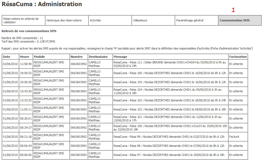
Task: Select the date cell 02/06/2010
Action: coord(10,64)
